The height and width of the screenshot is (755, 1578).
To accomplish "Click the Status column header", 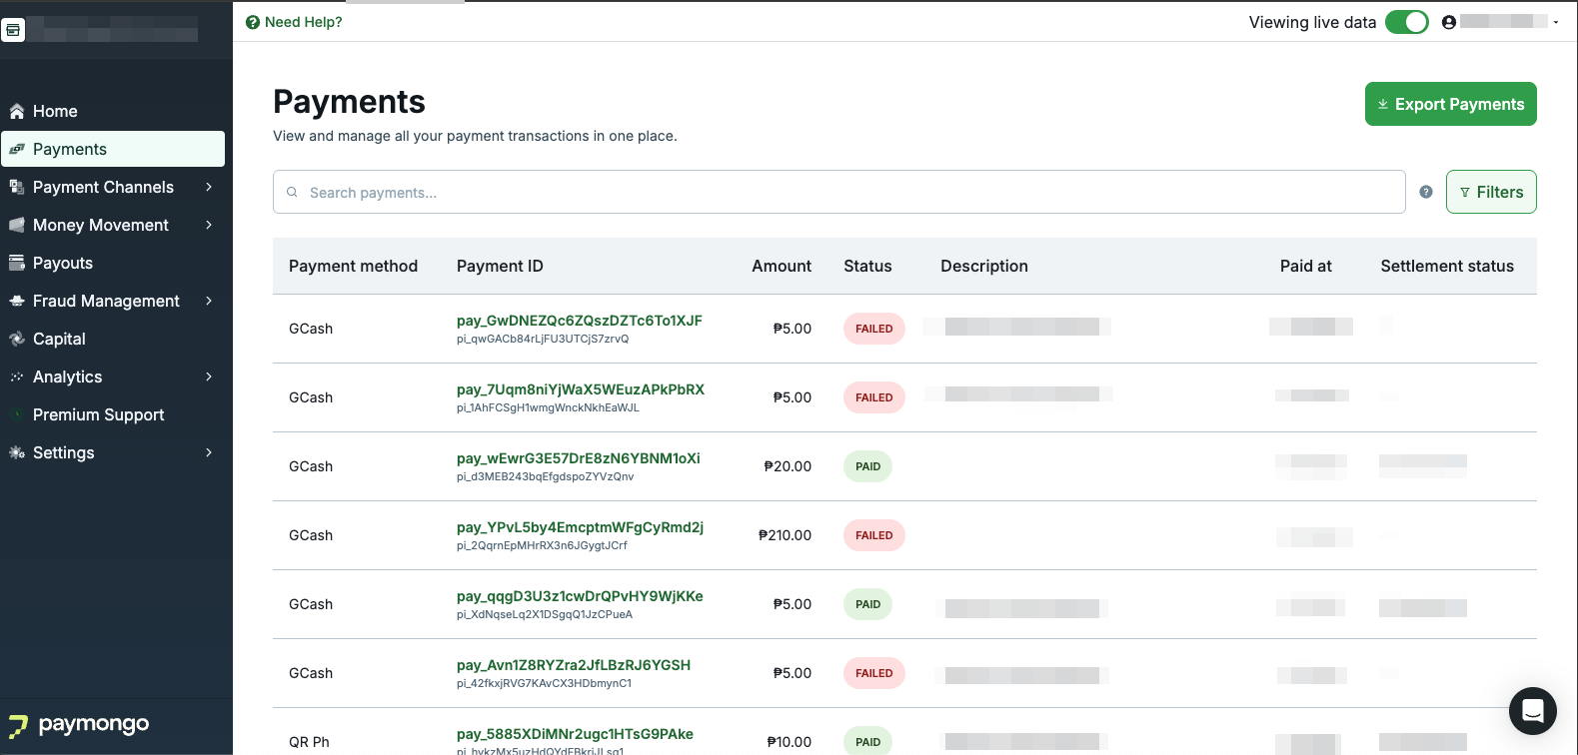I will pyautogui.click(x=867, y=266).
